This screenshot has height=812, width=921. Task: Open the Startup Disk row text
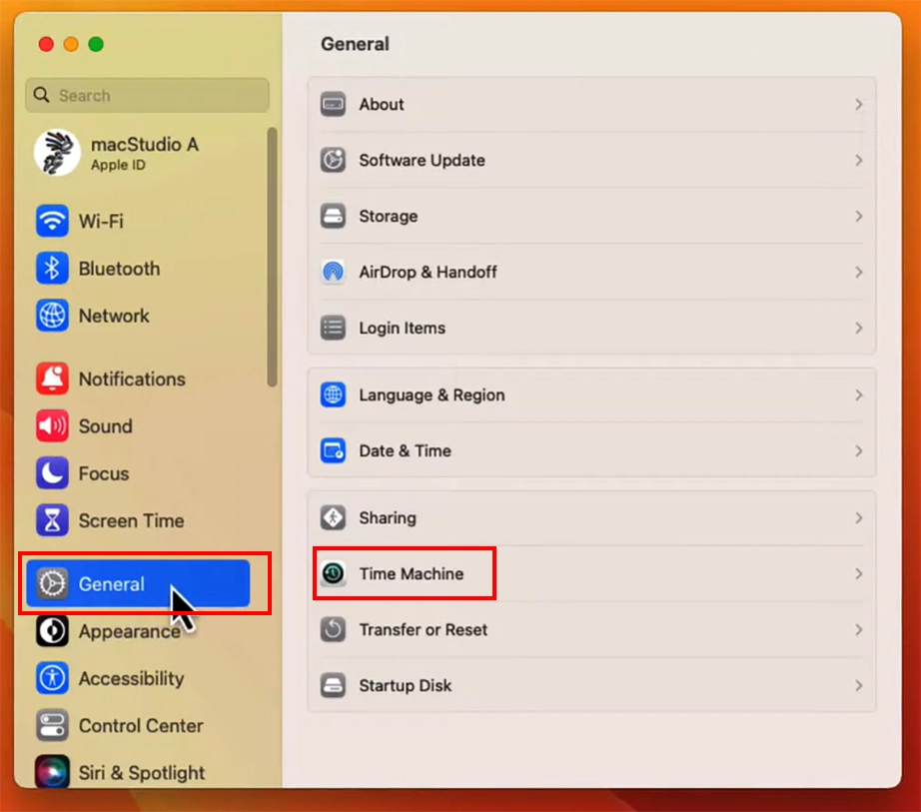click(406, 685)
